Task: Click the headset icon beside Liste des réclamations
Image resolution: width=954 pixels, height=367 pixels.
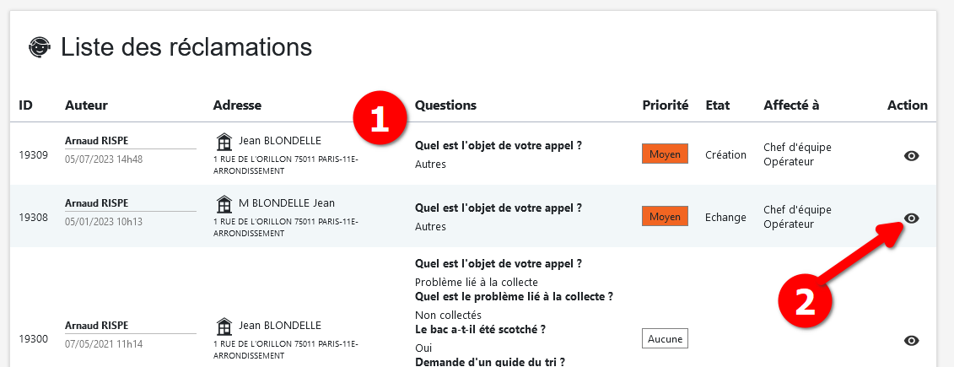Action: click(38, 47)
